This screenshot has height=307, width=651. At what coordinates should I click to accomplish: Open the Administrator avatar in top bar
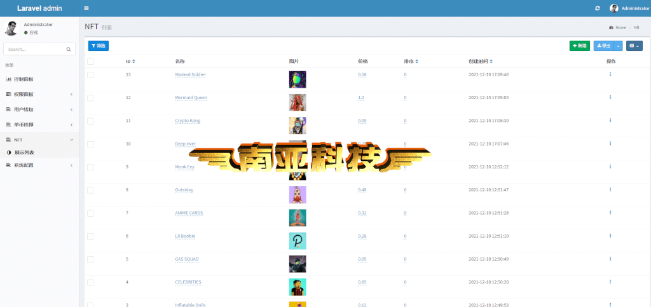tap(613, 8)
